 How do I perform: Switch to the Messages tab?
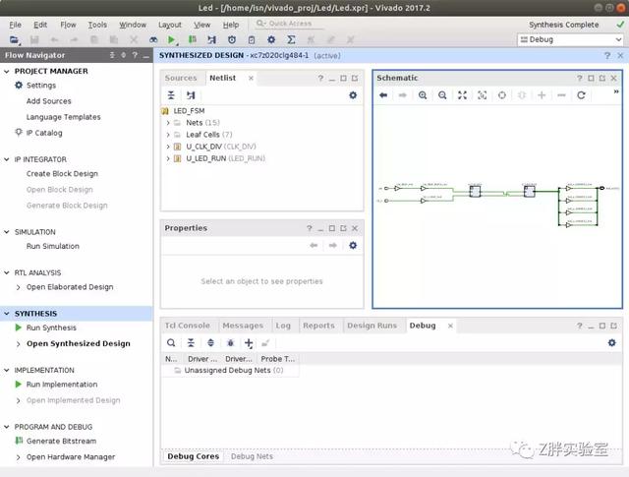243,326
